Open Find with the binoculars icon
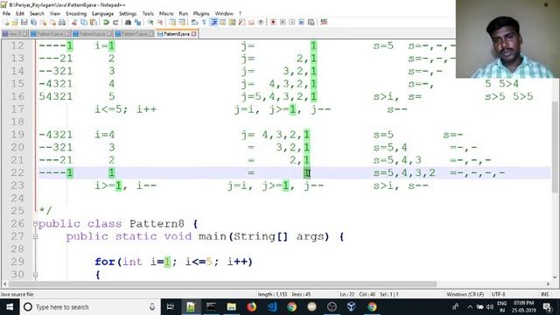Screen dimensions: 560x315 (128, 23)
